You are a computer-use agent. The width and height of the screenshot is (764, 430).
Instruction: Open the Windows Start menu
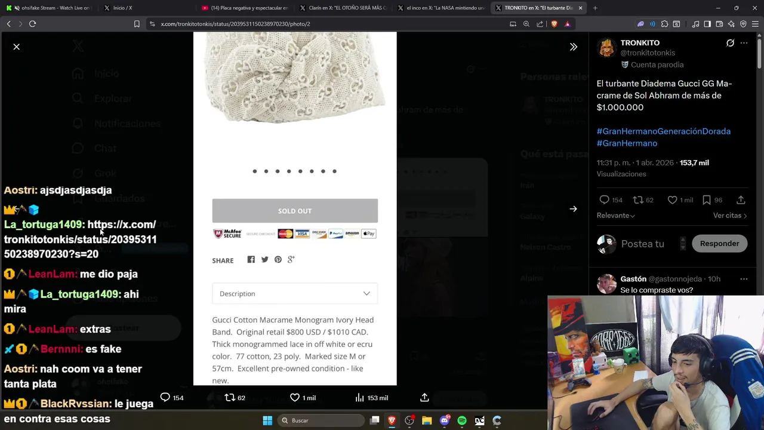[x=267, y=420]
